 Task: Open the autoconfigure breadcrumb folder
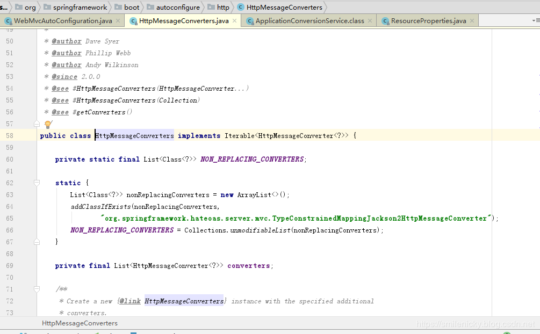[x=177, y=8]
